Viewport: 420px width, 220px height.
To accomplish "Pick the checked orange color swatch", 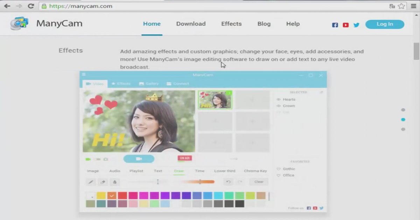I will click(x=112, y=196).
